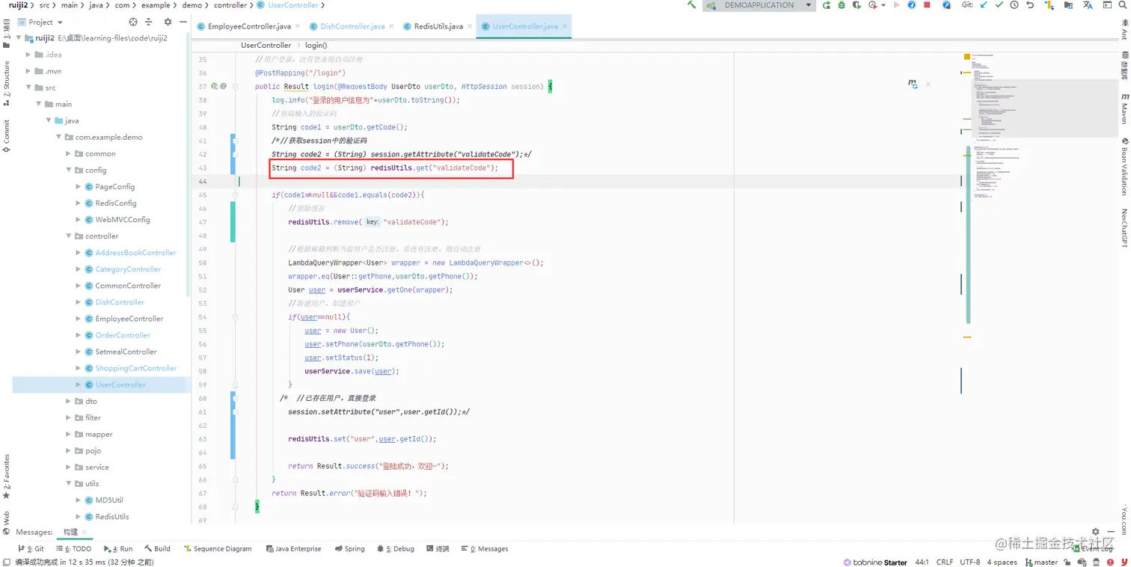Select MD5Util in the project tree

109,500
